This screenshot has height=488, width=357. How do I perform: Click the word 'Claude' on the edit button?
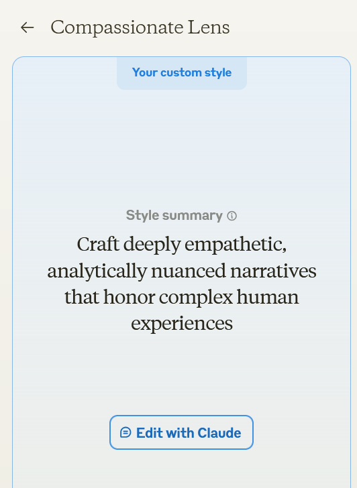click(x=219, y=433)
